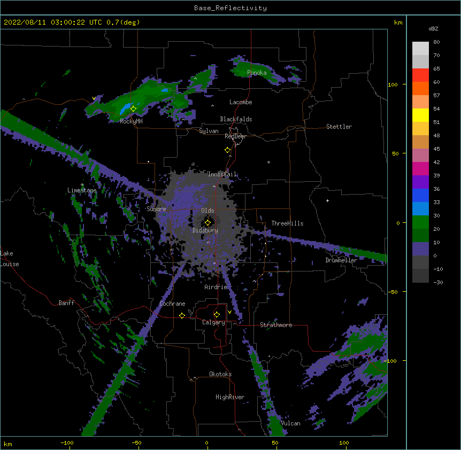Screen dimensions: 461x450
Task: Click the Stettler city label
Action: tap(339, 127)
